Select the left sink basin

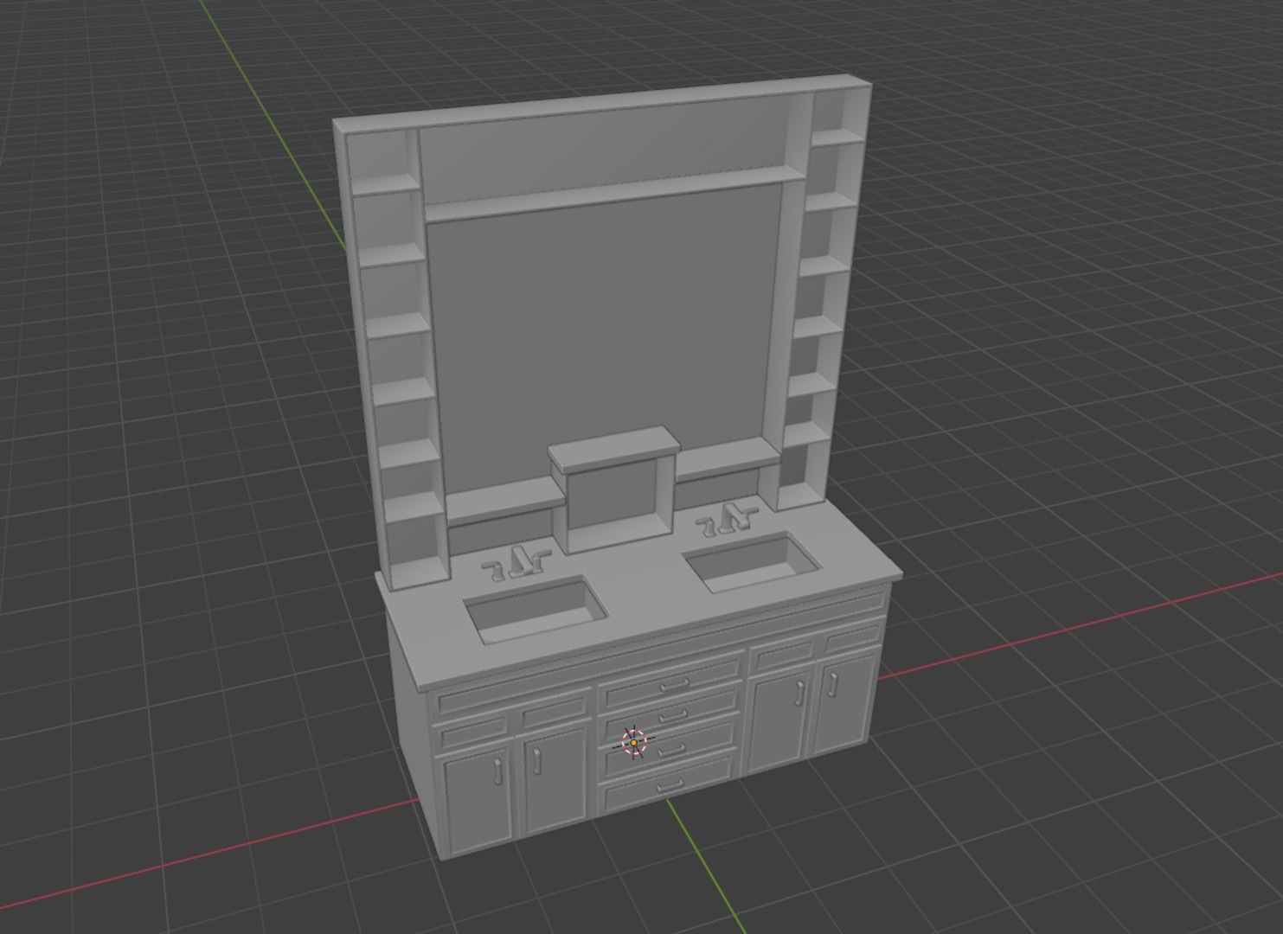[x=536, y=610]
